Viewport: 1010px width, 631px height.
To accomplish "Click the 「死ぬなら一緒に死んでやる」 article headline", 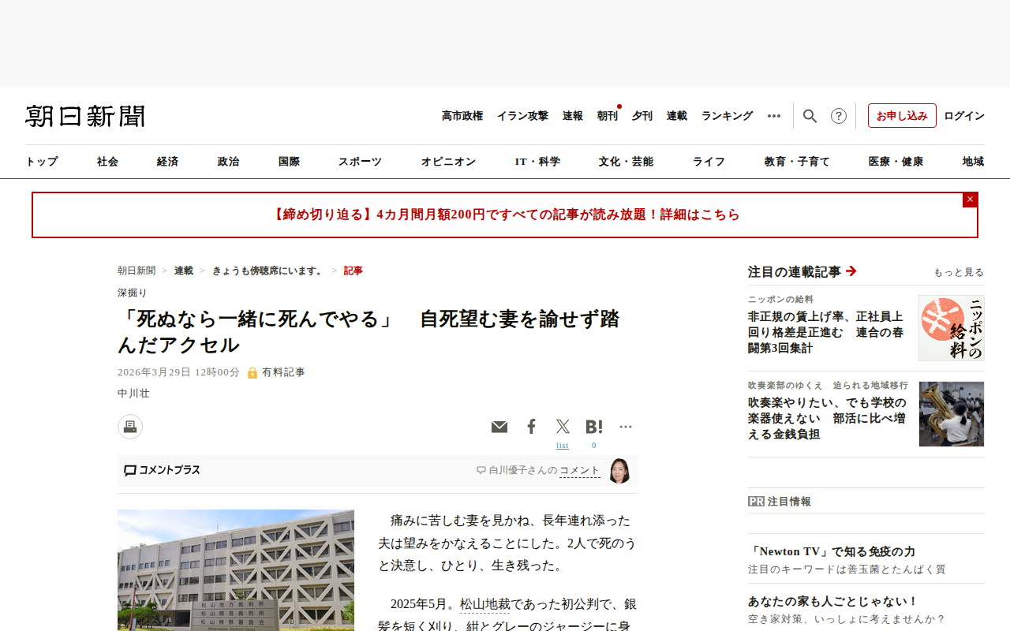I will (368, 332).
